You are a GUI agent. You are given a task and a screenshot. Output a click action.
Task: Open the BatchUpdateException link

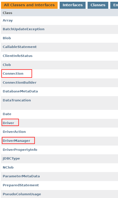pyautogui.click(x=24, y=29)
